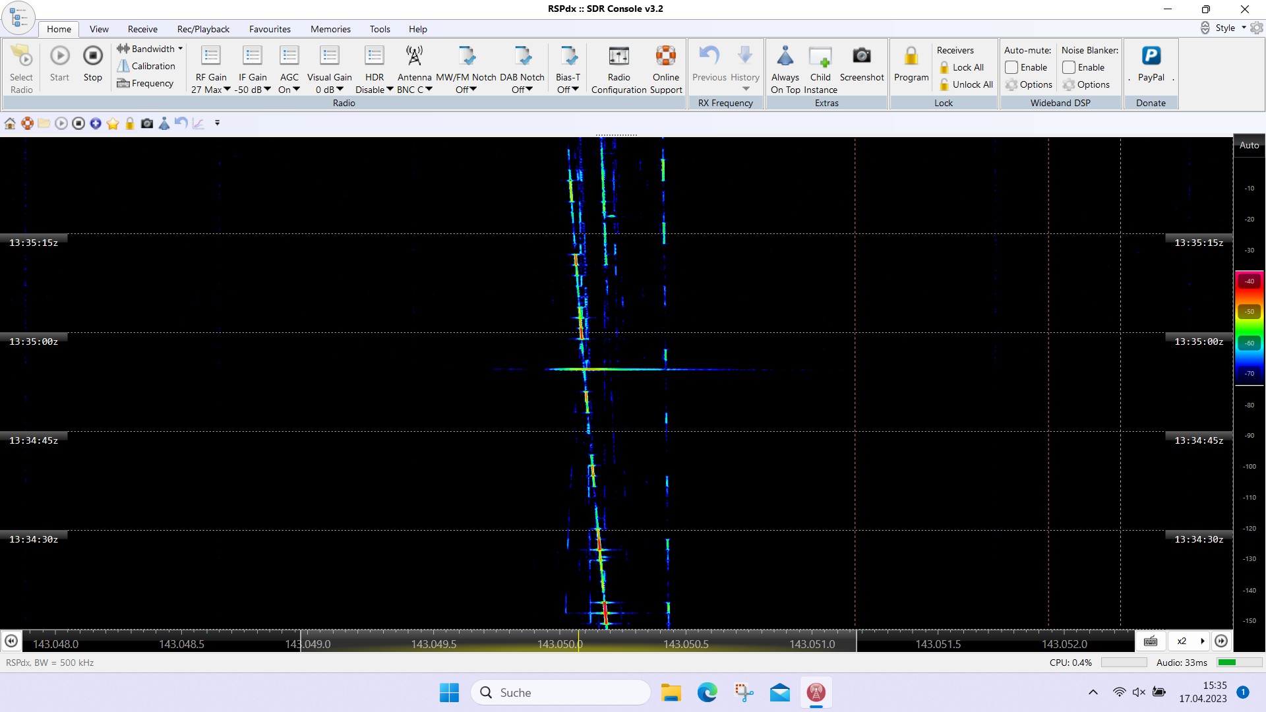Open Noise Blanker Options
The width and height of the screenshot is (1266, 712).
tap(1086, 84)
